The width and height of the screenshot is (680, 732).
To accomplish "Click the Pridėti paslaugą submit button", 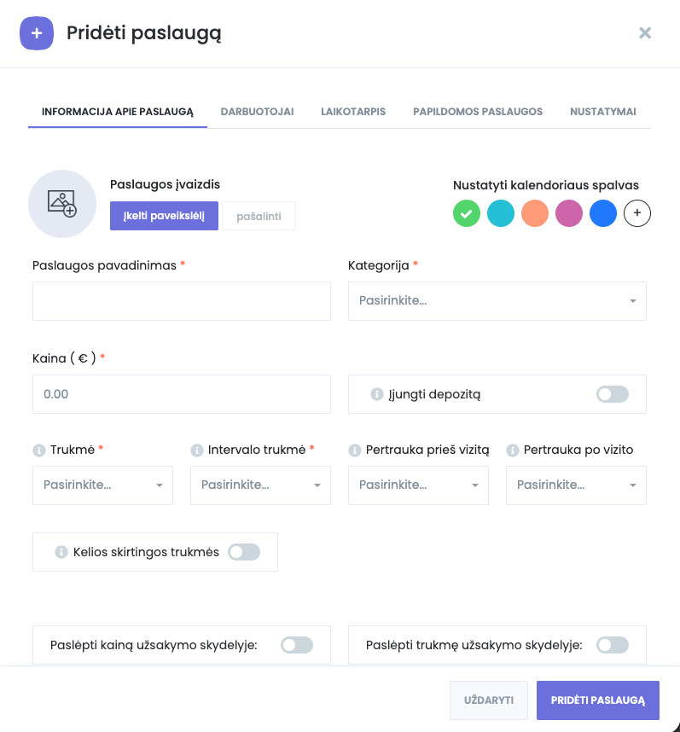I will [597, 700].
